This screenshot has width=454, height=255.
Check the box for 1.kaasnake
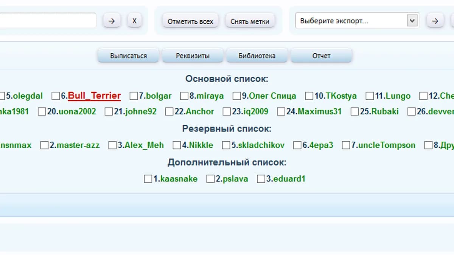point(148,179)
